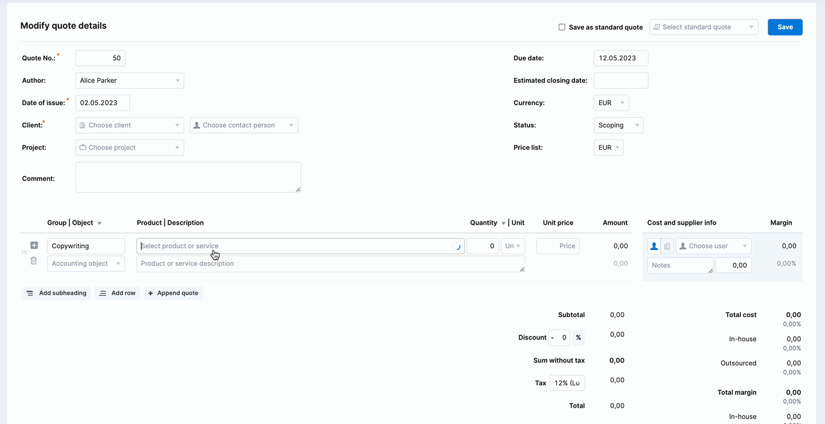Click the percent discount type button
This screenshot has width=825, height=424.
click(x=578, y=338)
